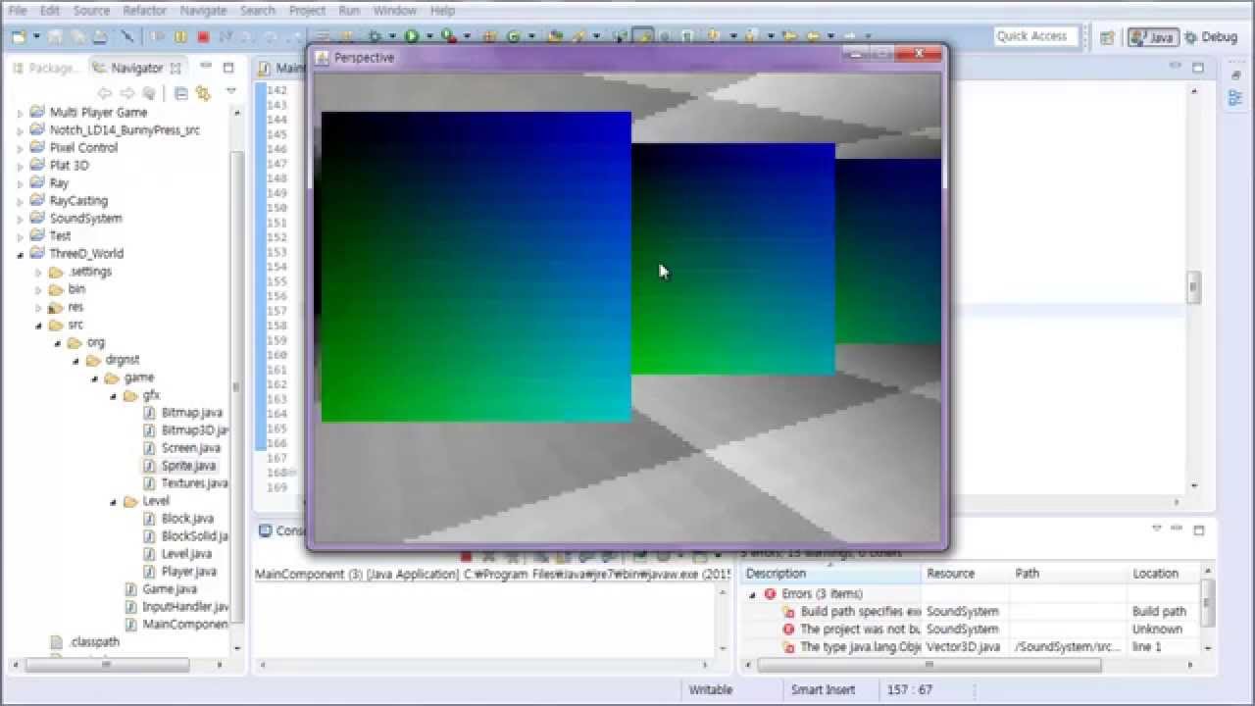
Task: Click the Description column header
Action: [831, 574]
